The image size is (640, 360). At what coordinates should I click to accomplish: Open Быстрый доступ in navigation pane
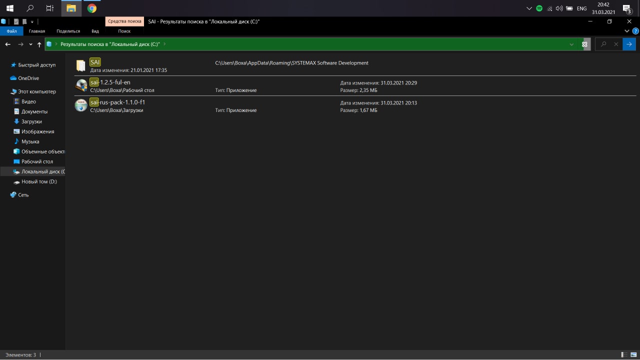[37, 65]
